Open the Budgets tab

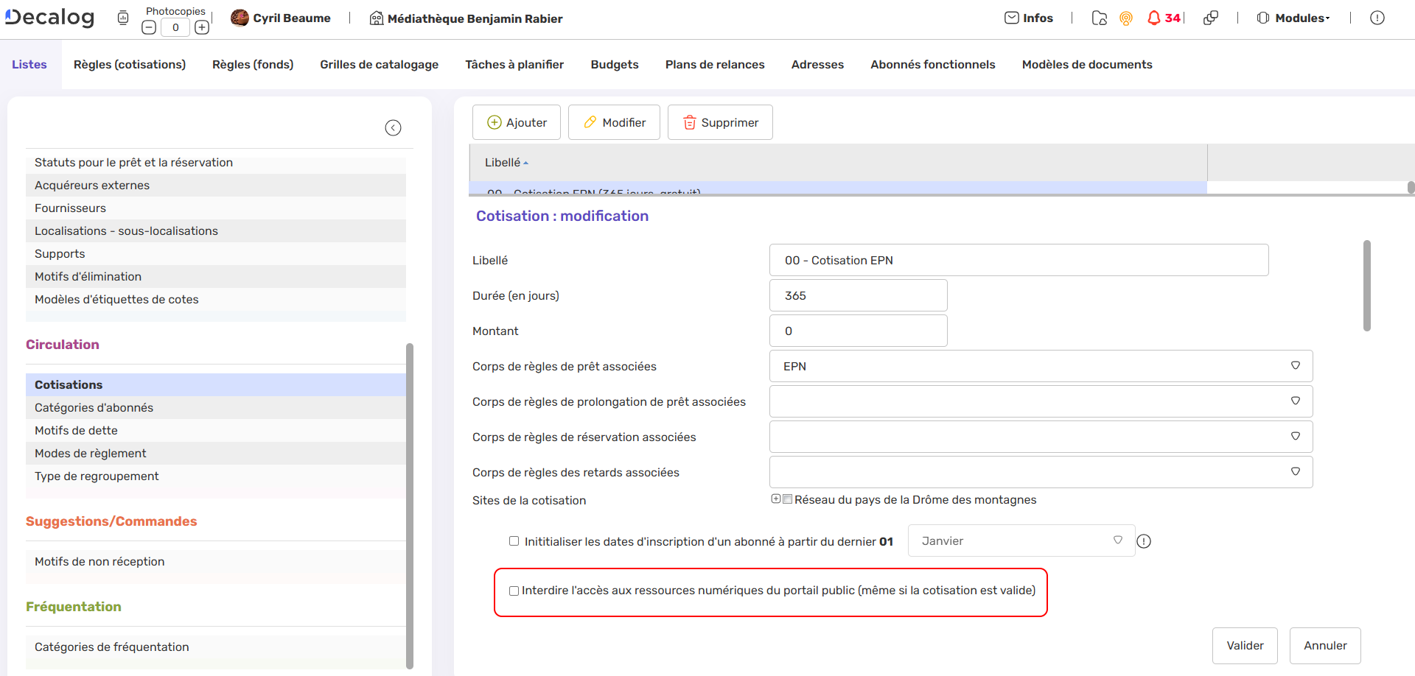point(614,64)
